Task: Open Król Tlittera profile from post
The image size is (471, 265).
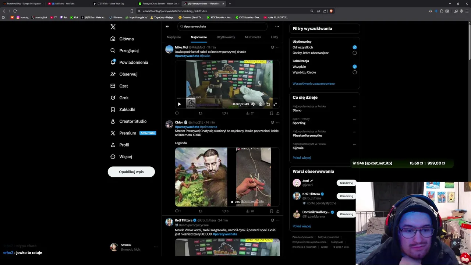Action: tap(184, 220)
